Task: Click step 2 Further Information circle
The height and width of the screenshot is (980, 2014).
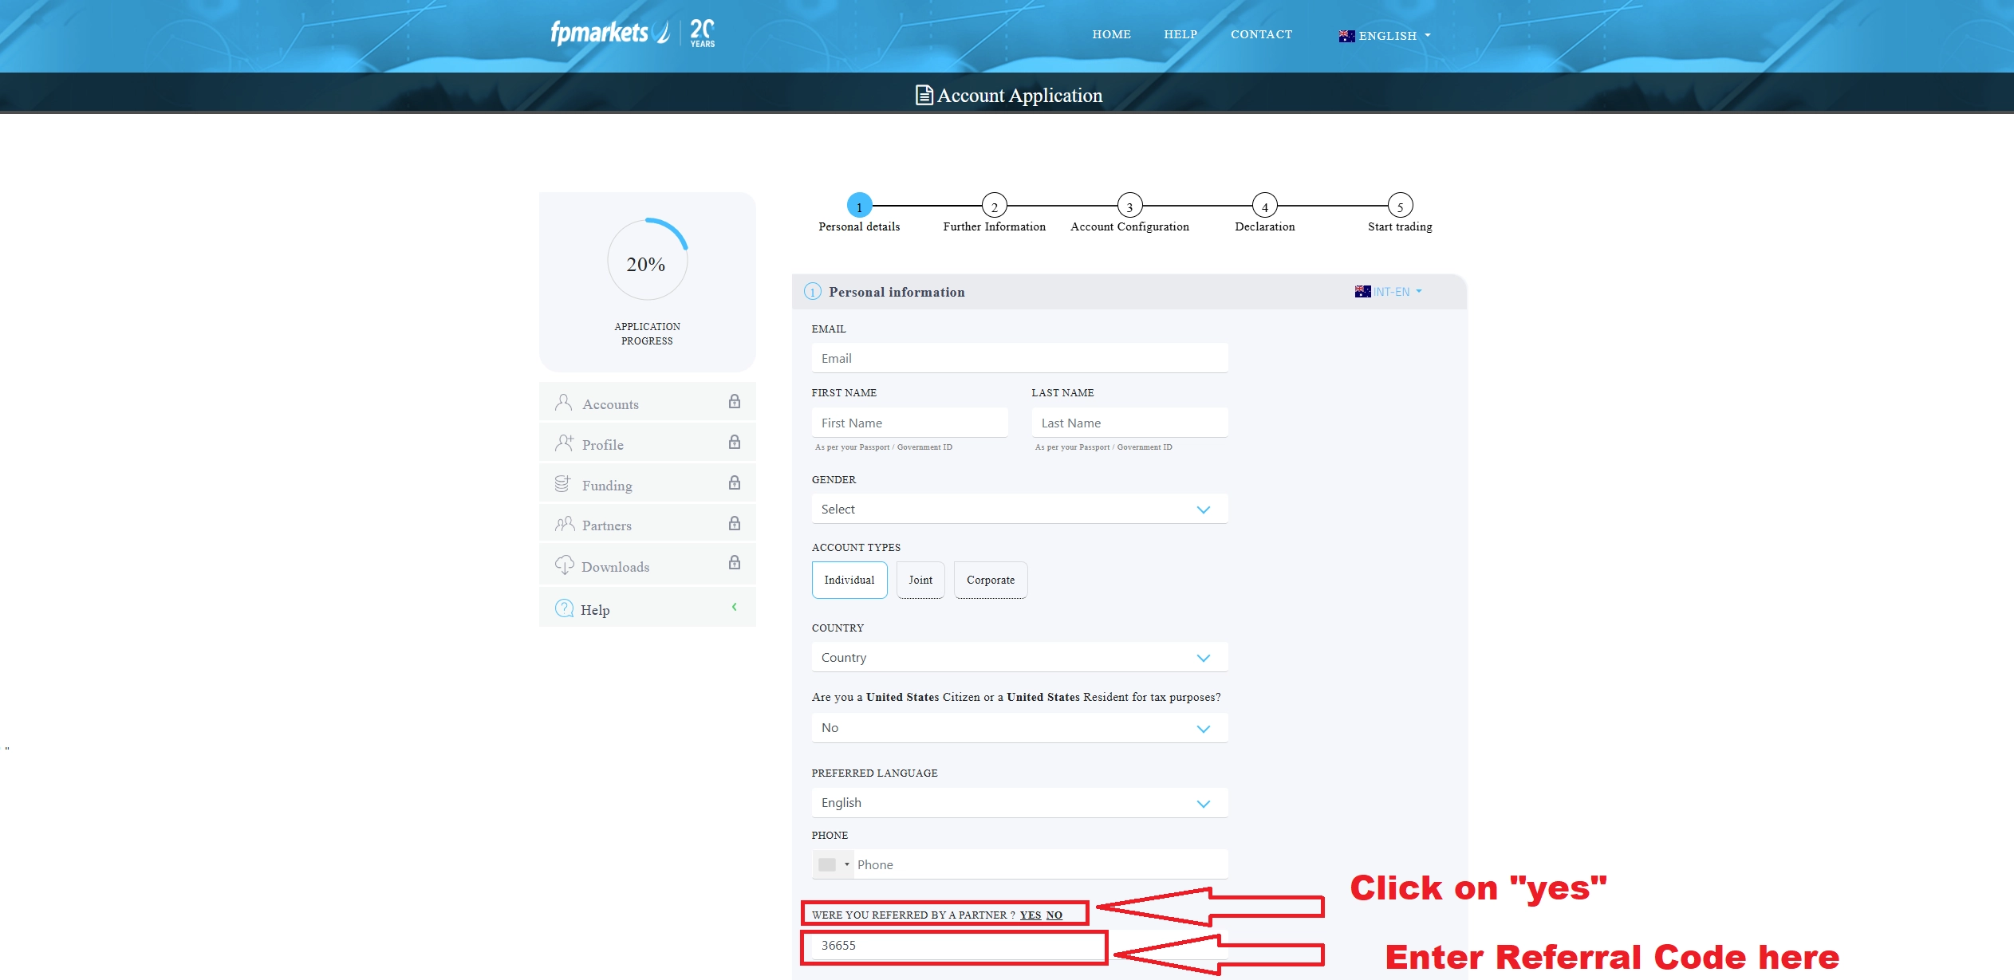Action: click(994, 206)
